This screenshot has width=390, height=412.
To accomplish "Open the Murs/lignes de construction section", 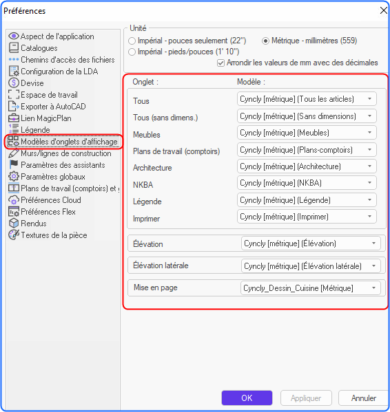I will click(65, 153).
